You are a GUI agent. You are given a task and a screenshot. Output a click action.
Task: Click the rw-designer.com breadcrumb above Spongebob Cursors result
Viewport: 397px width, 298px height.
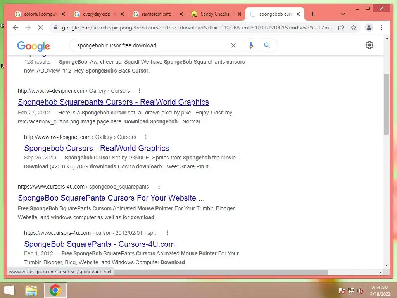point(80,137)
